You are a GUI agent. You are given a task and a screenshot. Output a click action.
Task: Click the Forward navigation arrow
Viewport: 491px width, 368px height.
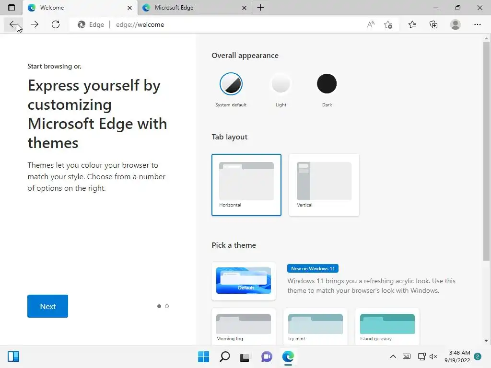pyautogui.click(x=35, y=24)
